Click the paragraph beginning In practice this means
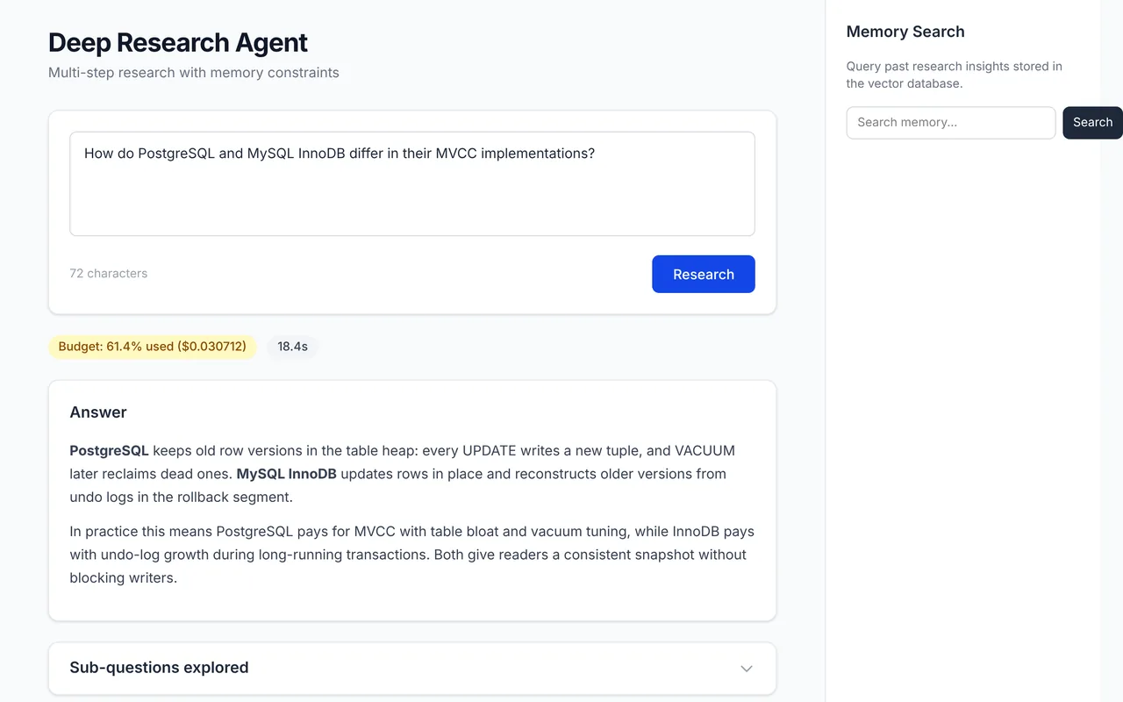 point(412,555)
